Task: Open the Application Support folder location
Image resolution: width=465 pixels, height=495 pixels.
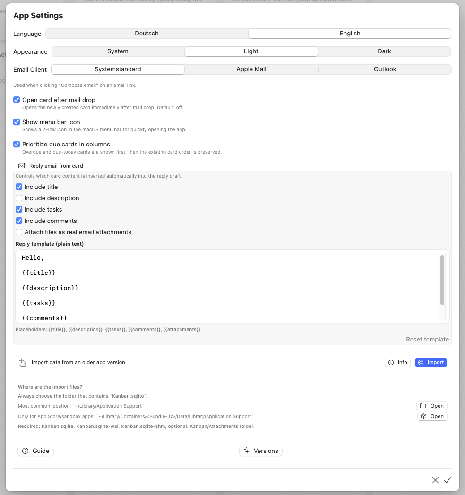Action: (x=432, y=406)
